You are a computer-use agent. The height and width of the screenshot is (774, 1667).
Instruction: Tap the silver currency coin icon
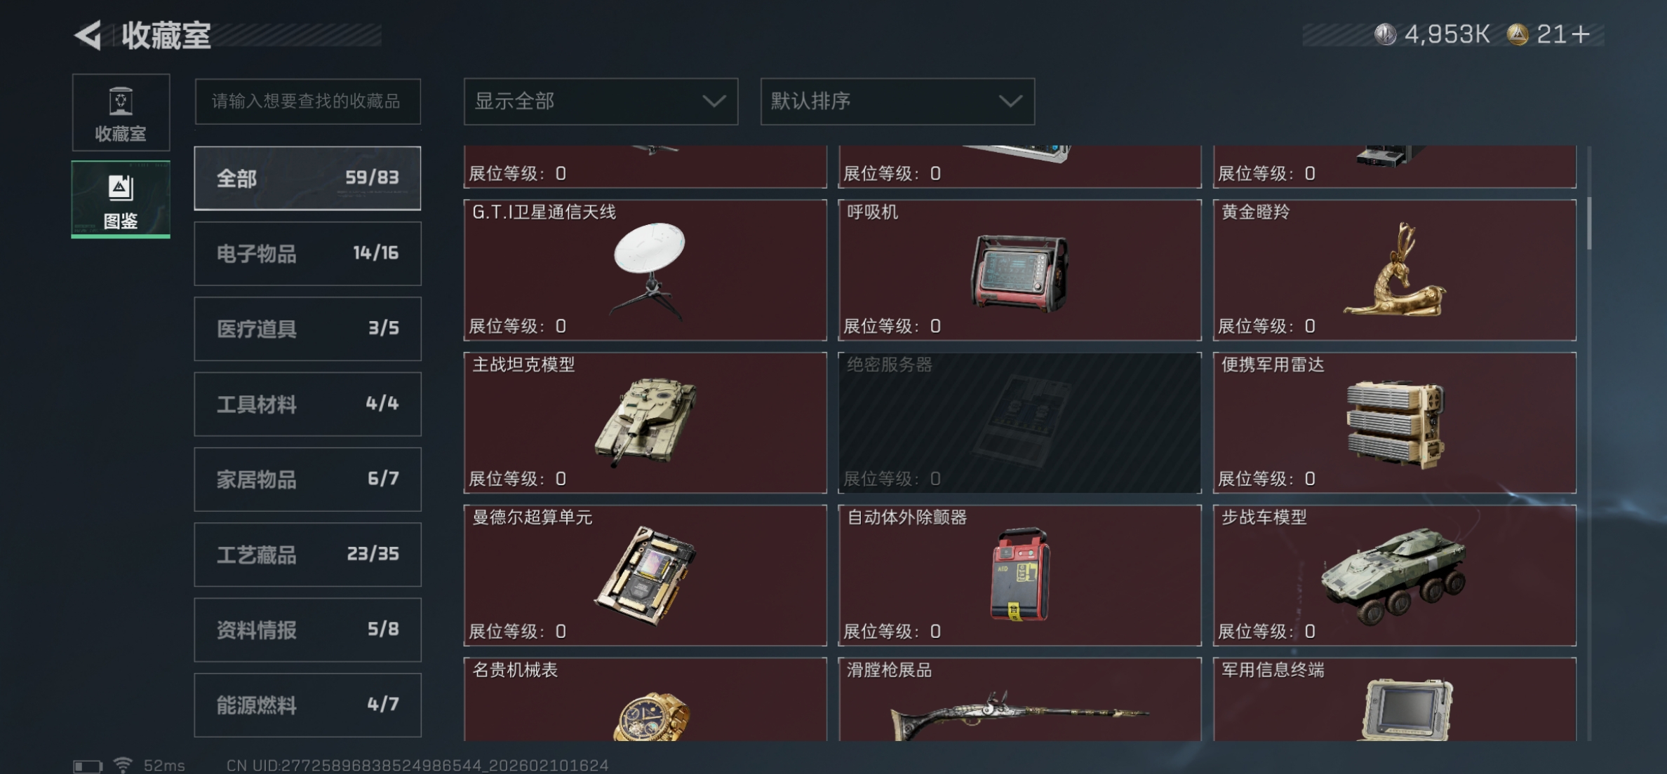tap(1385, 34)
